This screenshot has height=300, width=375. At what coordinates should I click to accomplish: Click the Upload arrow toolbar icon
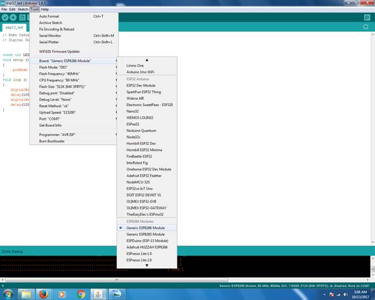pos(13,17)
